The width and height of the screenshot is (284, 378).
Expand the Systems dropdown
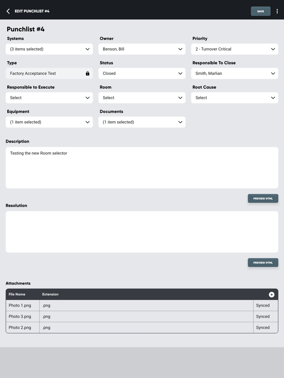[49, 49]
